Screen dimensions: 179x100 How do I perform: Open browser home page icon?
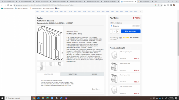click(11, 5)
